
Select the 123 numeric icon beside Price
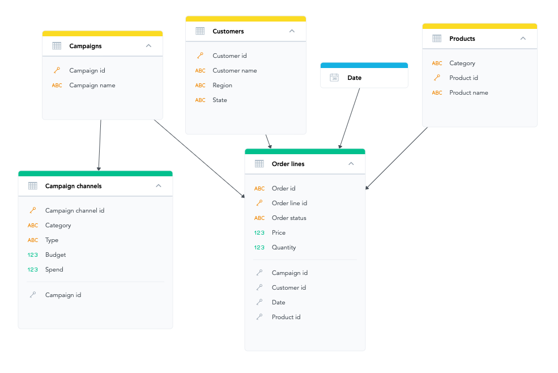click(x=259, y=232)
